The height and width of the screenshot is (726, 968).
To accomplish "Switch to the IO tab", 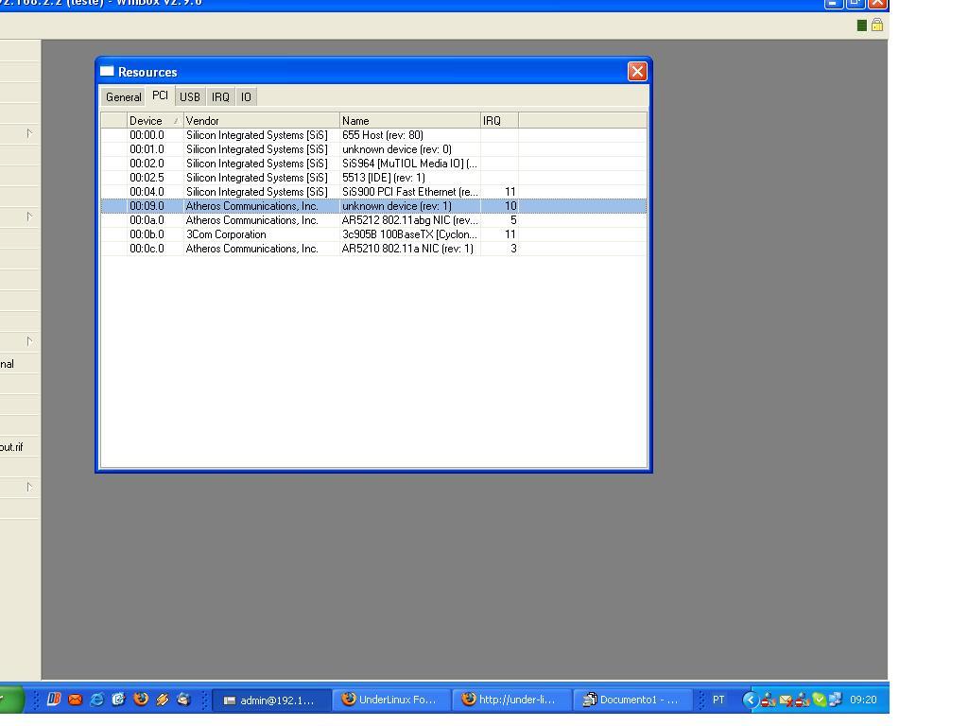I will [x=247, y=97].
